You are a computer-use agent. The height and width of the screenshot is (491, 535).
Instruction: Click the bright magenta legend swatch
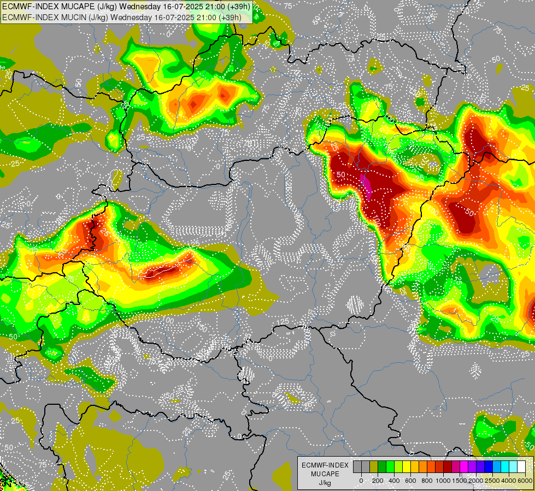(465, 466)
